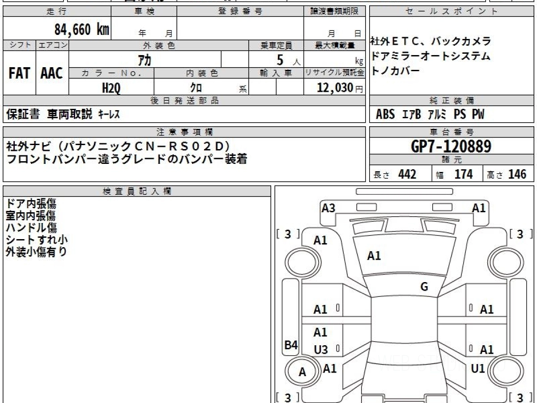Select the interior color value クロ

[196, 88]
